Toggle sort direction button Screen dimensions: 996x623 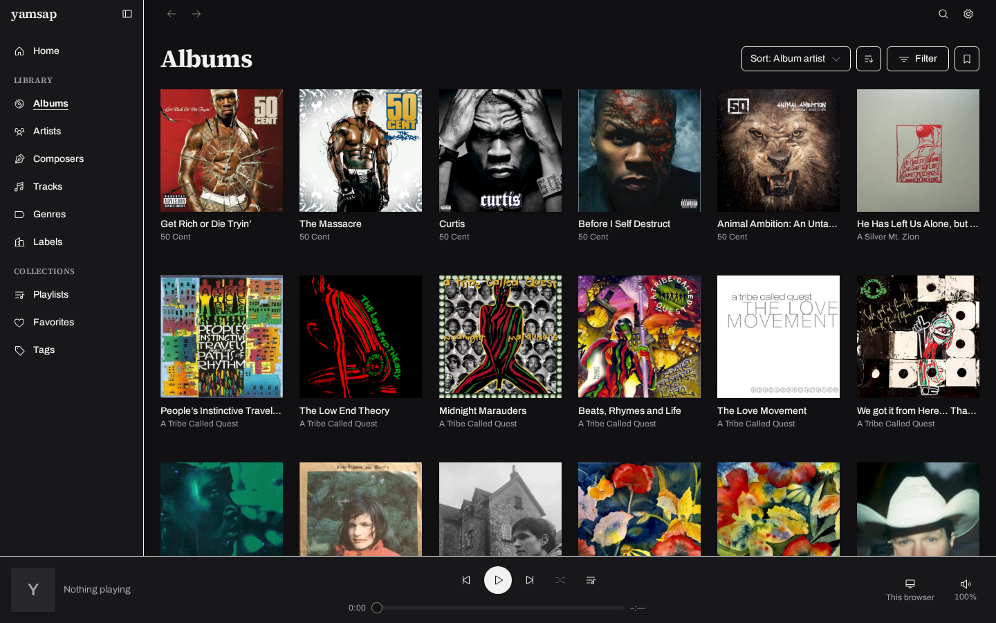pyautogui.click(x=869, y=59)
